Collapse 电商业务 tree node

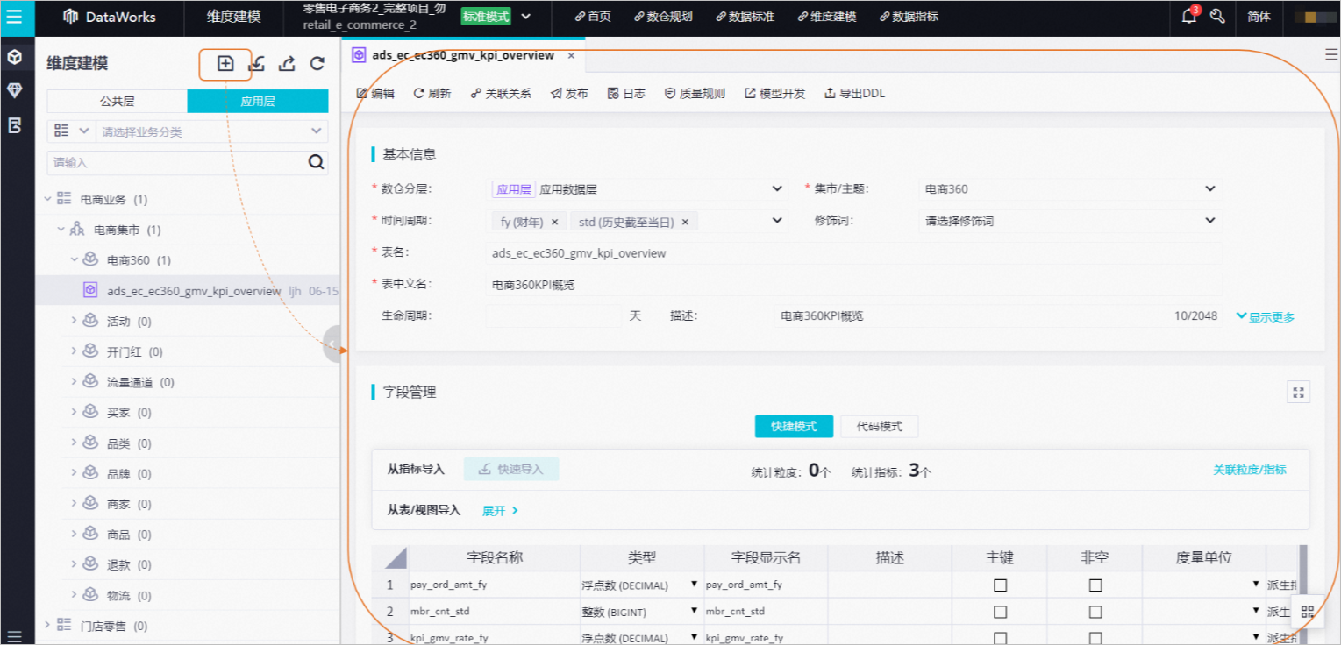(x=48, y=199)
